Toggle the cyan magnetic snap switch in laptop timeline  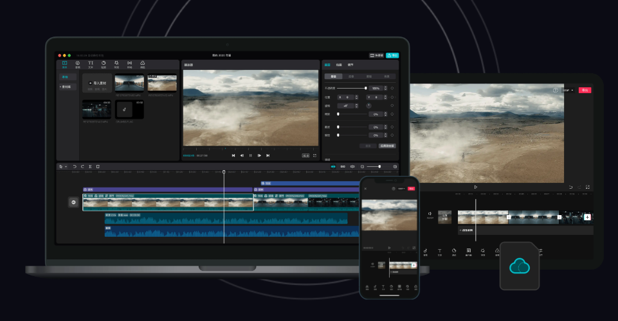[x=333, y=167]
